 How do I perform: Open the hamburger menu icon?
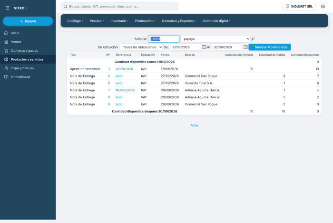pos(8,8)
